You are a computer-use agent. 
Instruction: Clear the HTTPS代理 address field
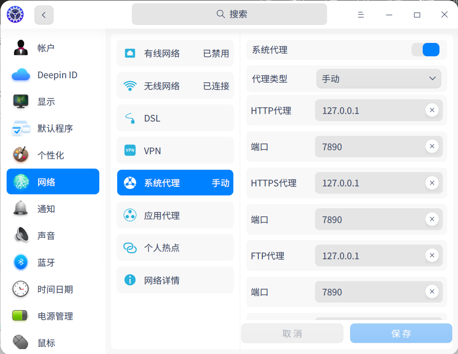[x=432, y=183]
